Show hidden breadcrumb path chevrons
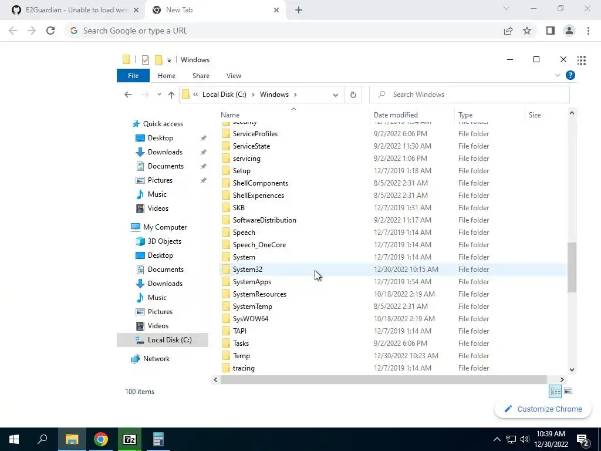 (x=195, y=95)
